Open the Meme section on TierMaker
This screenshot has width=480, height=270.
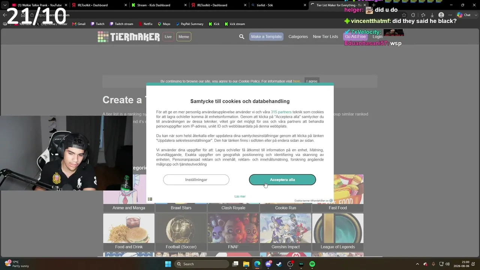(184, 37)
